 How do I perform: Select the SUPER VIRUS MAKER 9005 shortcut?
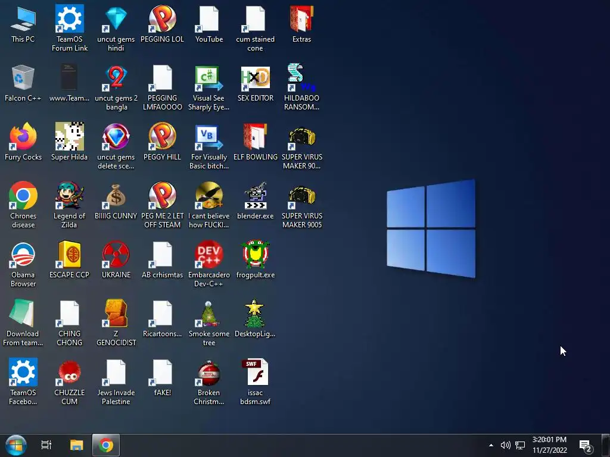coord(302,205)
